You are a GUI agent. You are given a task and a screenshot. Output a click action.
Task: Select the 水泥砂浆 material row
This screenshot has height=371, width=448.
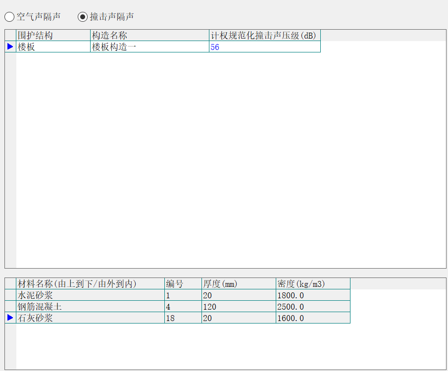click(90, 295)
